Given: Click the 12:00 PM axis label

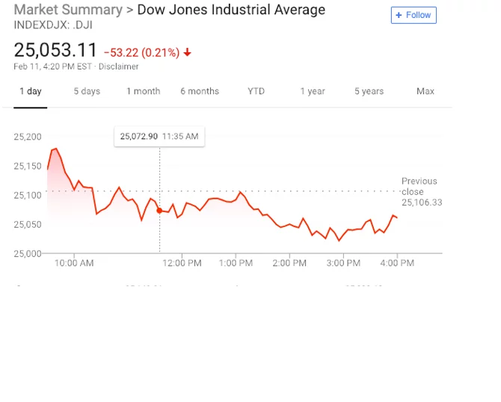Looking at the screenshot, I should click(x=182, y=263).
